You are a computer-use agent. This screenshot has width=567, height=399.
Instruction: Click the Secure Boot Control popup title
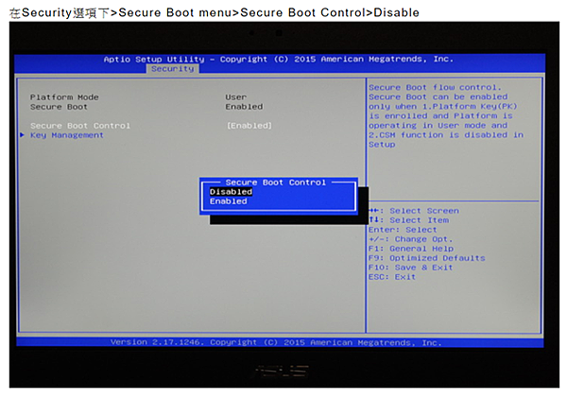[276, 182]
